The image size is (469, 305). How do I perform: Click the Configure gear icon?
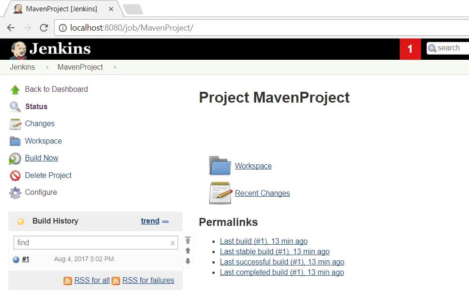point(15,193)
